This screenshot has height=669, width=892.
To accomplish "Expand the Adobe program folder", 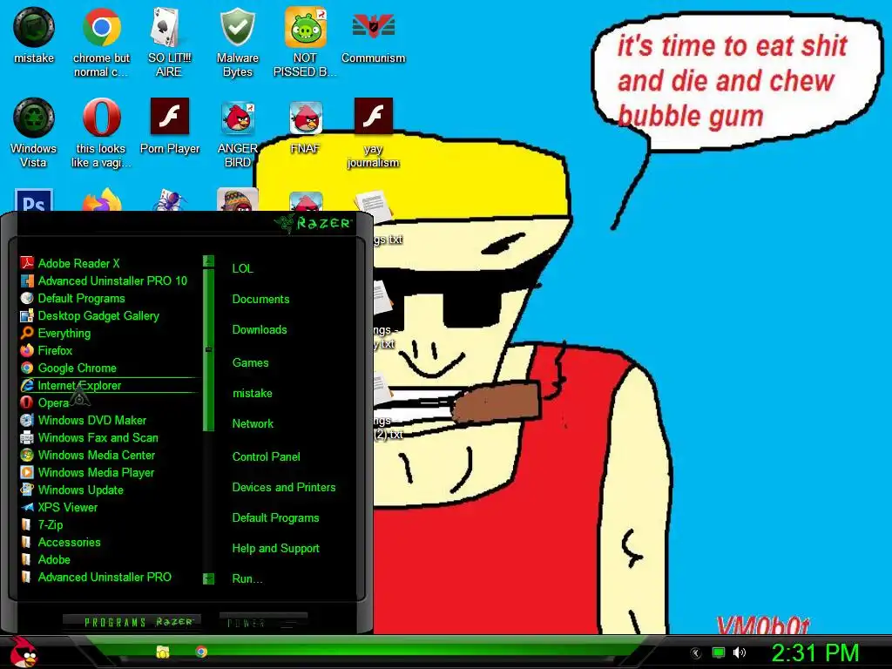I will click(45, 559).
